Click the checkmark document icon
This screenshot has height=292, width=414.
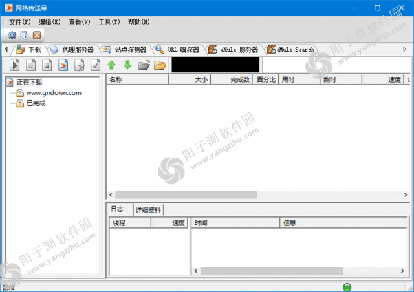pos(95,65)
